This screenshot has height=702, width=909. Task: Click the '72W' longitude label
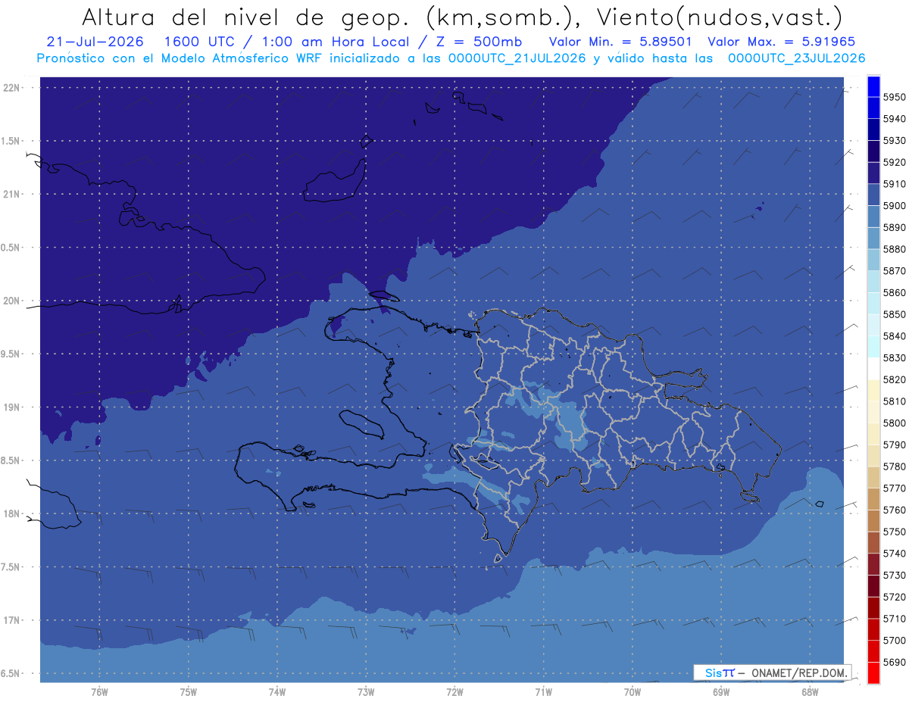[x=454, y=691]
